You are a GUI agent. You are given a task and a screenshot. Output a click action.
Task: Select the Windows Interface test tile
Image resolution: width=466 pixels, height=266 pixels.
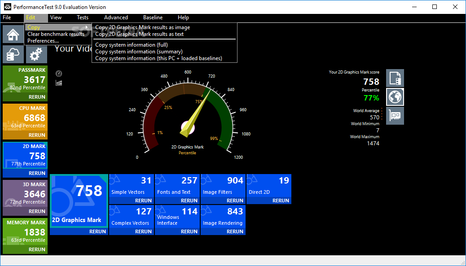tap(177, 216)
